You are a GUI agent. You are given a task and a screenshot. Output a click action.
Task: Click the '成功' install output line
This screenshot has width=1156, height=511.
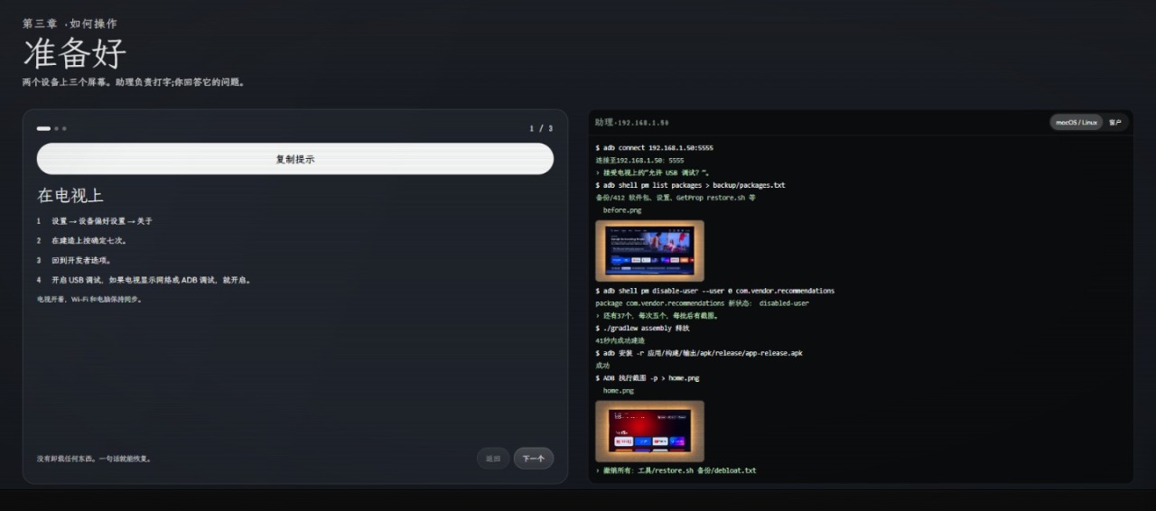point(603,366)
